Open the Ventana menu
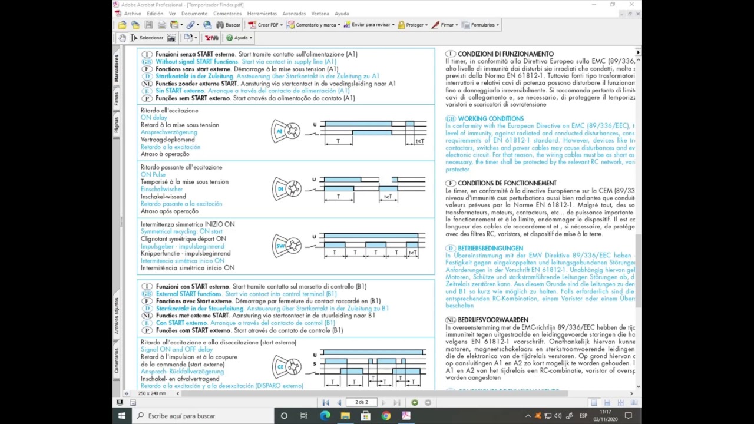754x424 pixels. [x=320, y=14]
